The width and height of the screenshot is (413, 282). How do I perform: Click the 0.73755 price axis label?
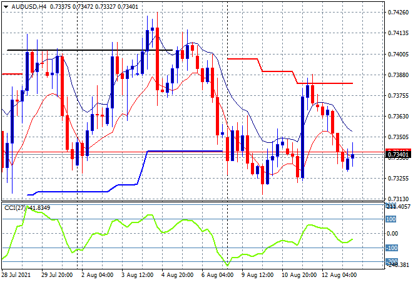point(398,96)
